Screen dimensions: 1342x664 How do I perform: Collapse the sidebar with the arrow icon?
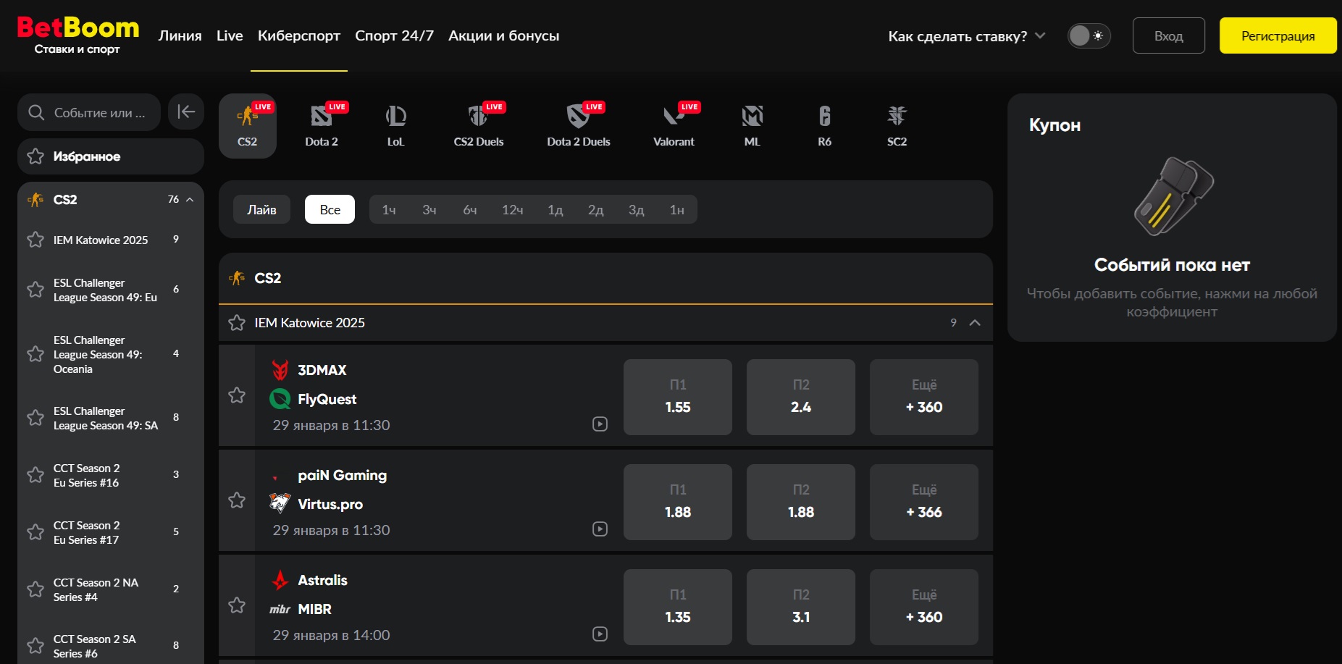click(186, 112)
